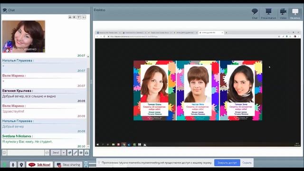Click the profile avatar in the shared browser
The height and width of the screenshot is (171, 304).
(x=295, y=37)
